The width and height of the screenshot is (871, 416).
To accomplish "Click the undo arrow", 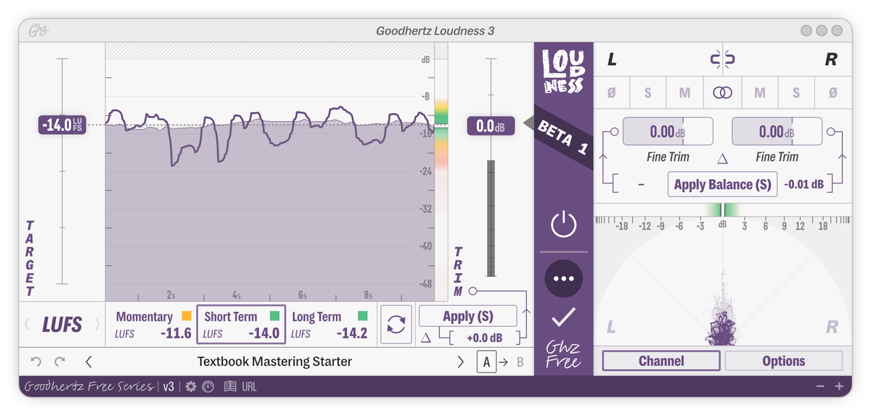I will coord(36,361).
